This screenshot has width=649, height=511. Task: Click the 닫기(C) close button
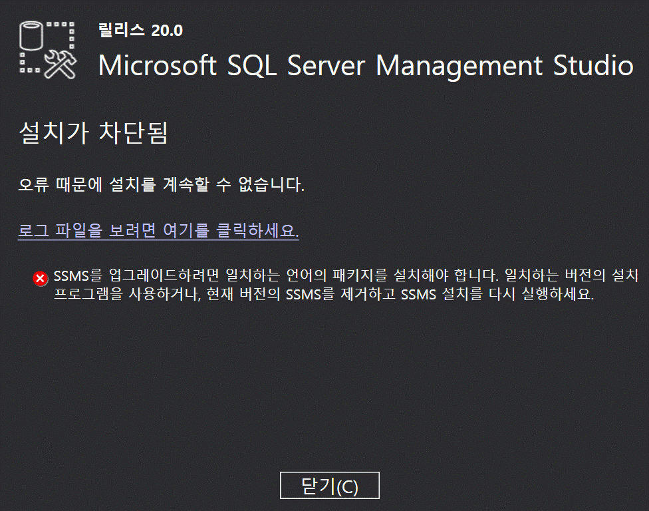point(329,485)
